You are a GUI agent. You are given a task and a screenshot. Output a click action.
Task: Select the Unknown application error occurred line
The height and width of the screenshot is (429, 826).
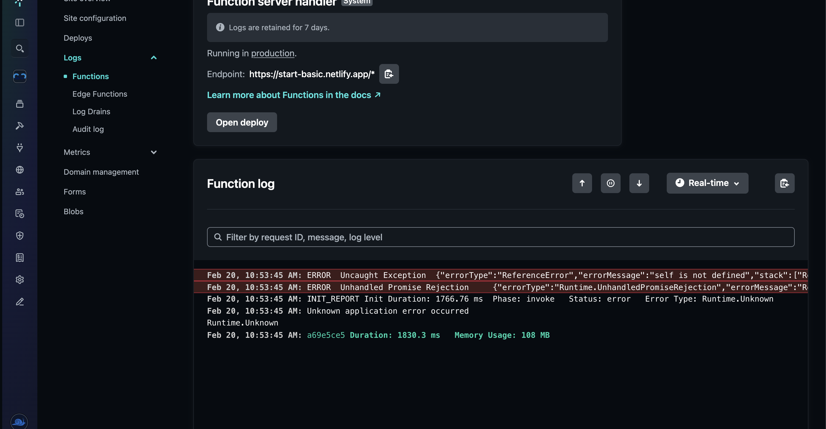click(338, 311)
